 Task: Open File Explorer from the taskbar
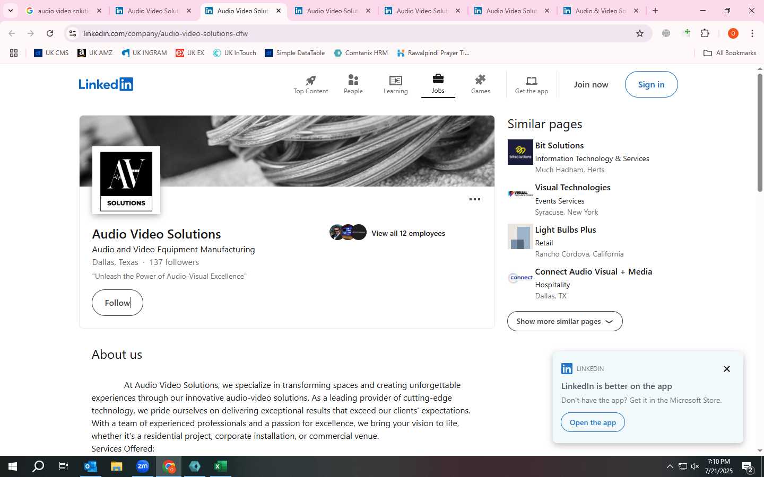pos(117,466)
